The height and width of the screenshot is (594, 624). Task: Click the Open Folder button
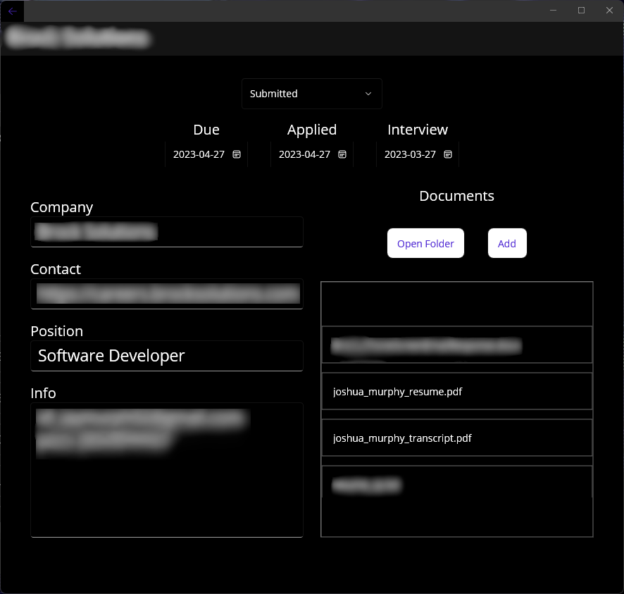pos(425,243)
